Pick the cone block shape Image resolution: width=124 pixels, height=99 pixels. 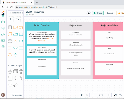click(10, 71)
